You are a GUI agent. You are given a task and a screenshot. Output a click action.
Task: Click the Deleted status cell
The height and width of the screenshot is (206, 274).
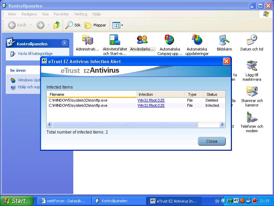(x=212, y=100)
